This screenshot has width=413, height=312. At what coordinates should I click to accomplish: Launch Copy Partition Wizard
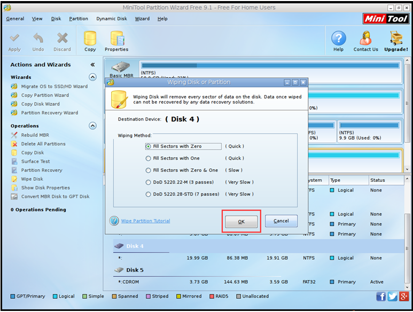coord(45,95)
